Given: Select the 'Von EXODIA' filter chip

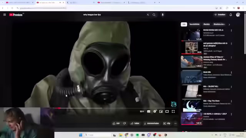Looking at the screenshot, I should 194,24.
